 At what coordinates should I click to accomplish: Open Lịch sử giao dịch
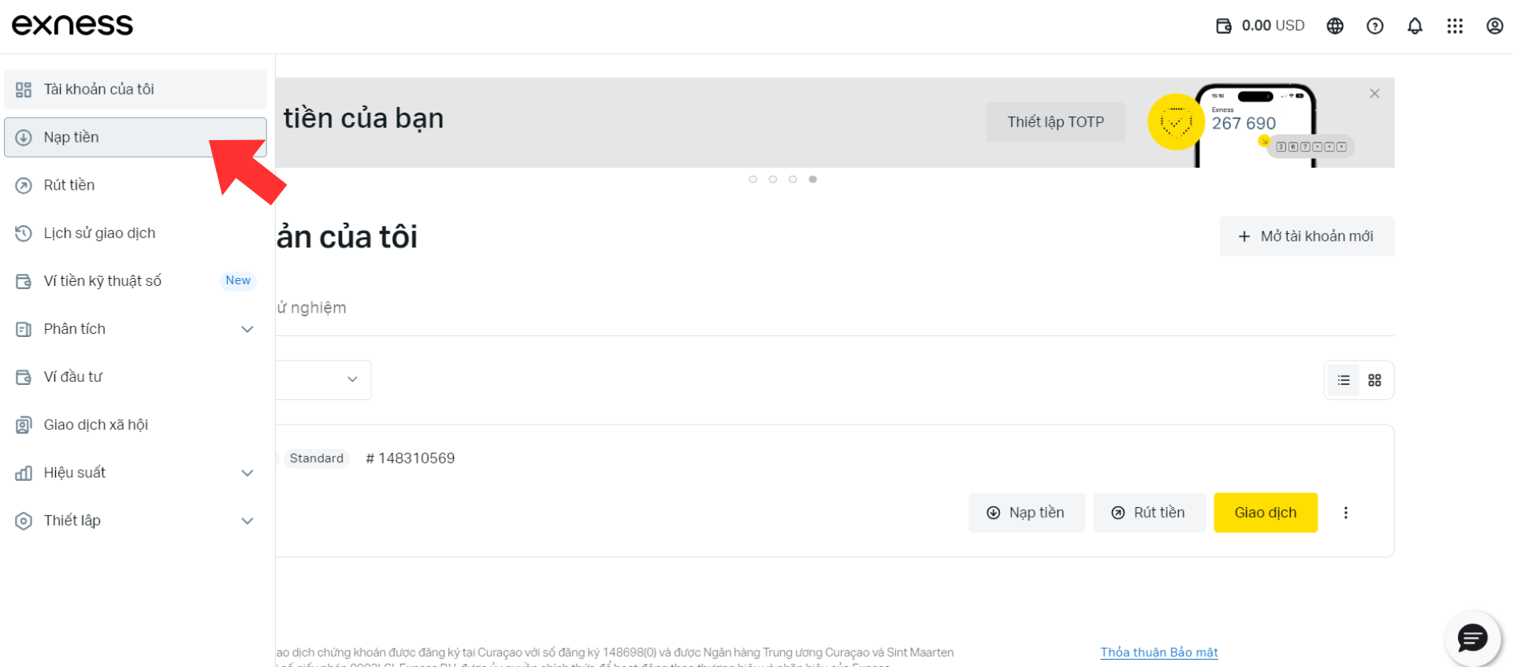tap(136, 234)
